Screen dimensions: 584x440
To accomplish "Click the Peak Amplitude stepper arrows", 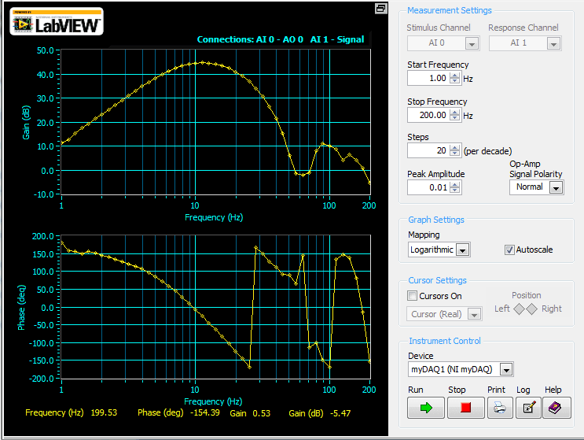I will click(454, 187).
